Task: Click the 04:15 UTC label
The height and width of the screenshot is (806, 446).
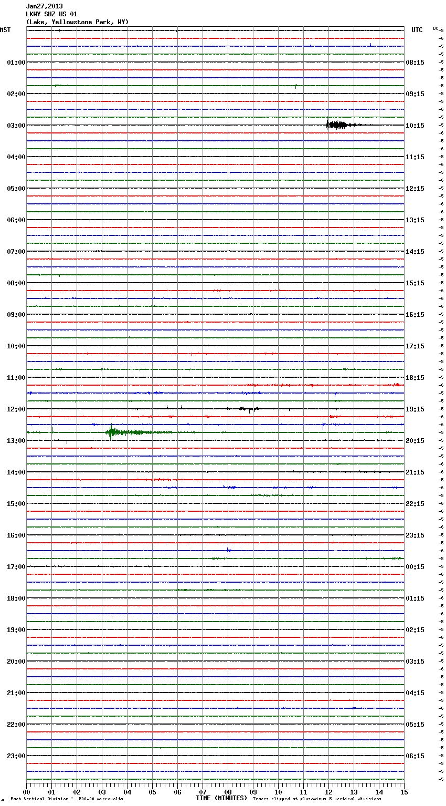Action: tap(415, 693)
